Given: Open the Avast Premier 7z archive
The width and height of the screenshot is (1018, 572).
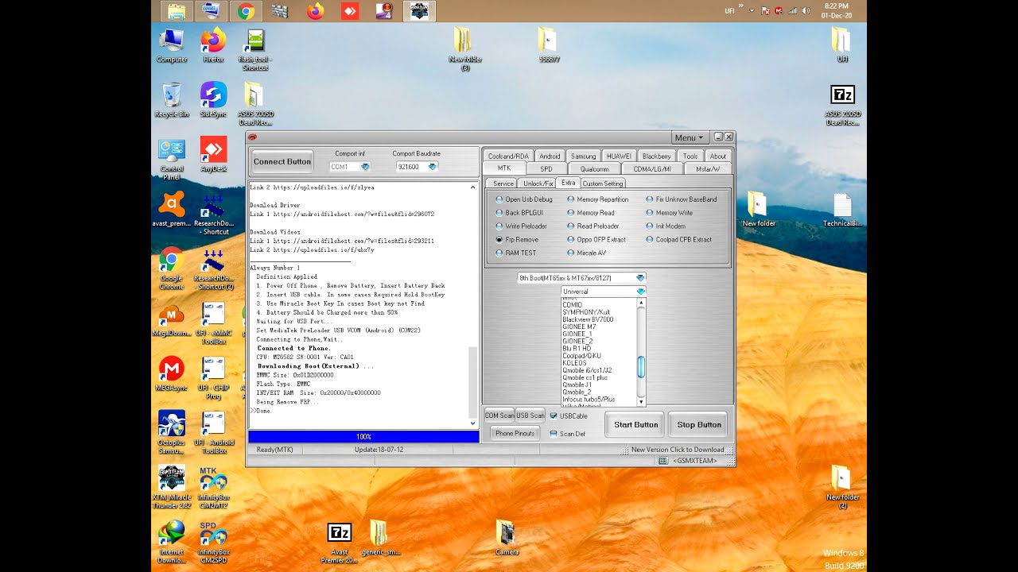Looking at the screenshot, I should pyautogui.click(x=340, y=542).
